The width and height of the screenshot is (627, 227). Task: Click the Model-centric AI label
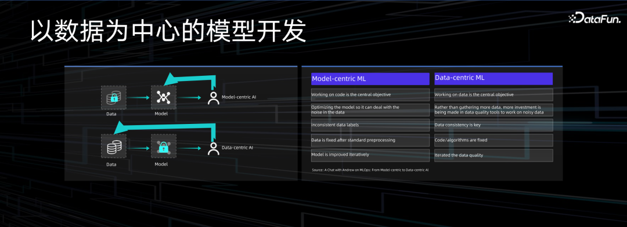point(239,97)
